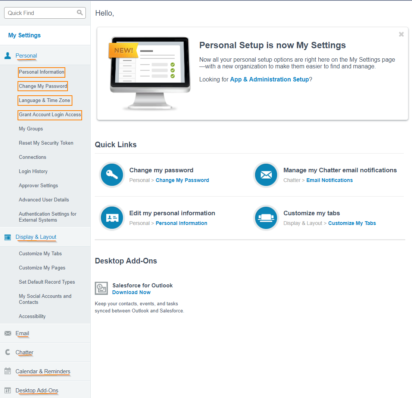Expand the Chatter settings section
Screen dimensions: 412x398
click(24, 352)
